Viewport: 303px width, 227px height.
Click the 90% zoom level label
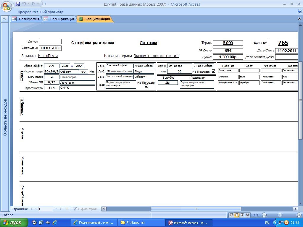[x=256, y=215]
